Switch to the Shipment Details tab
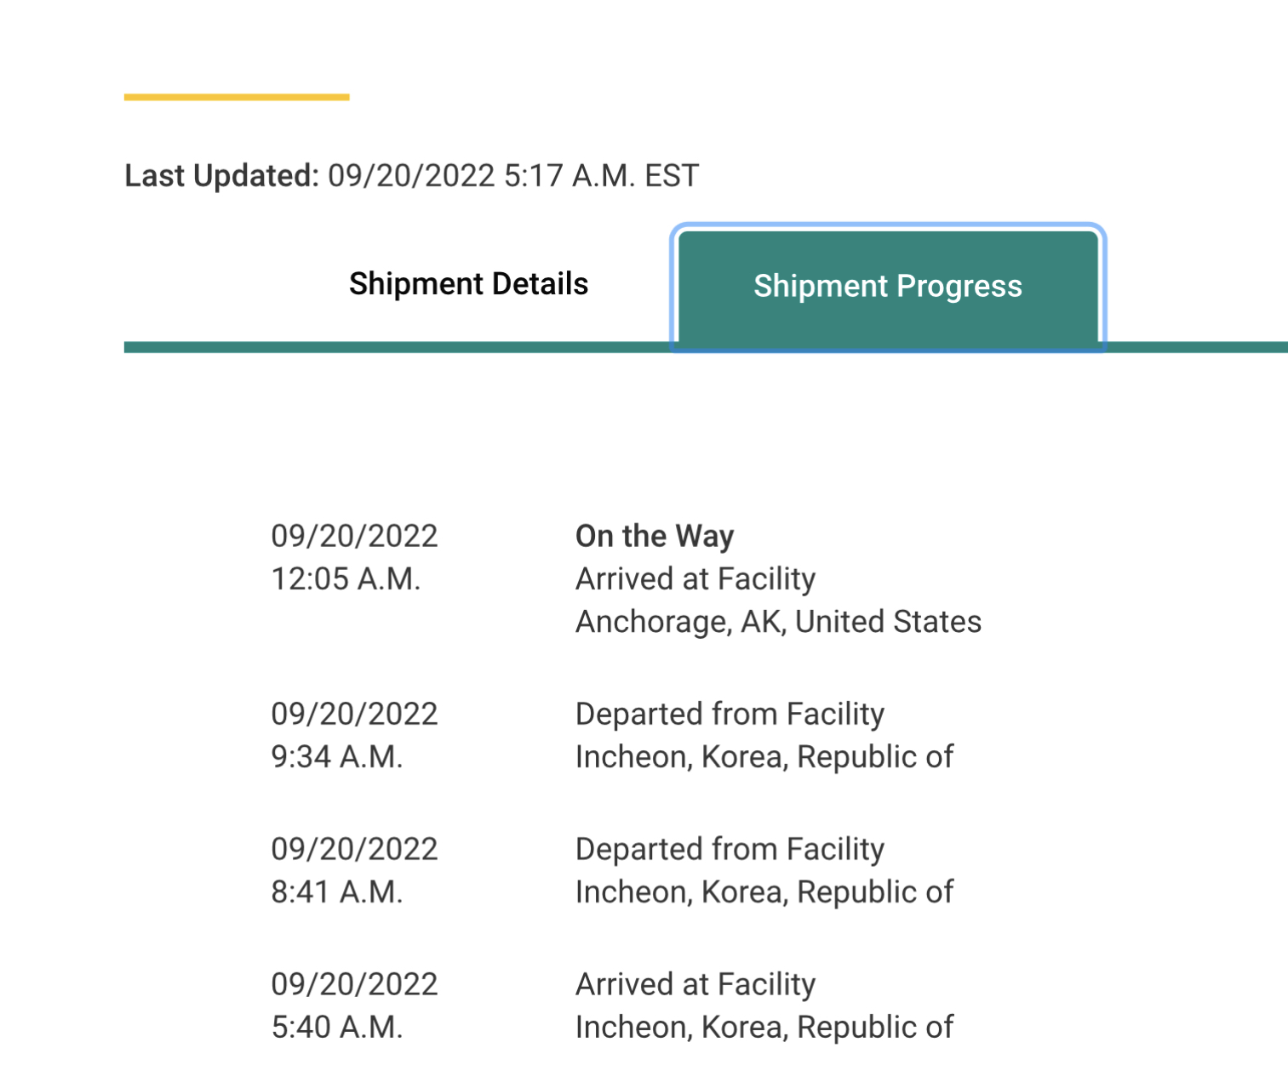Viewport: 1288px width, 1065px height. click(468, 284)
